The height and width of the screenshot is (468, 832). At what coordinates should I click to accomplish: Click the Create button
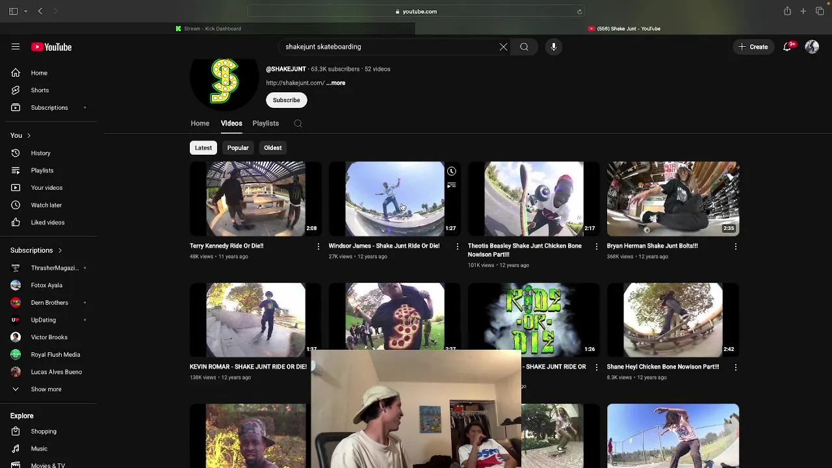pos(753,47)
